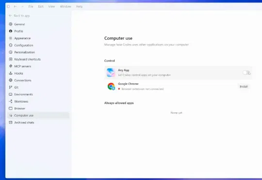Select Configuration icon in sidebar

(11, 45)
